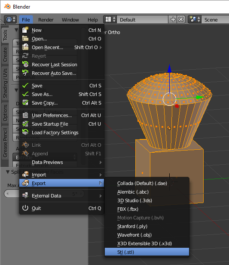Image resolution: width=229 pixels, height=265 pixels.
Task: Select Open... in the File menu
Action: pyautogui.click(x=62, y=39)
